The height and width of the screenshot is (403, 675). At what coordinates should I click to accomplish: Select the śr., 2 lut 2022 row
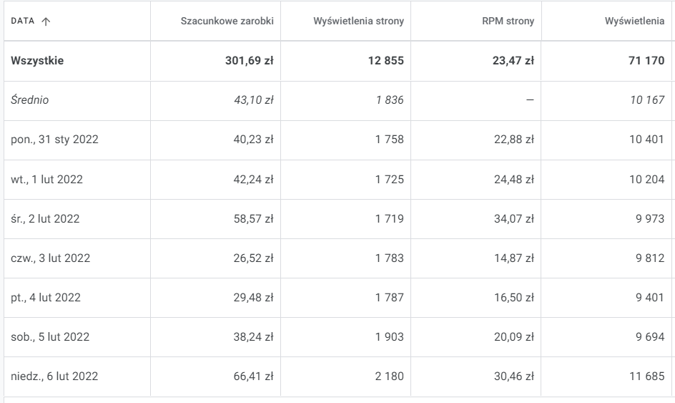pos(45,219)
